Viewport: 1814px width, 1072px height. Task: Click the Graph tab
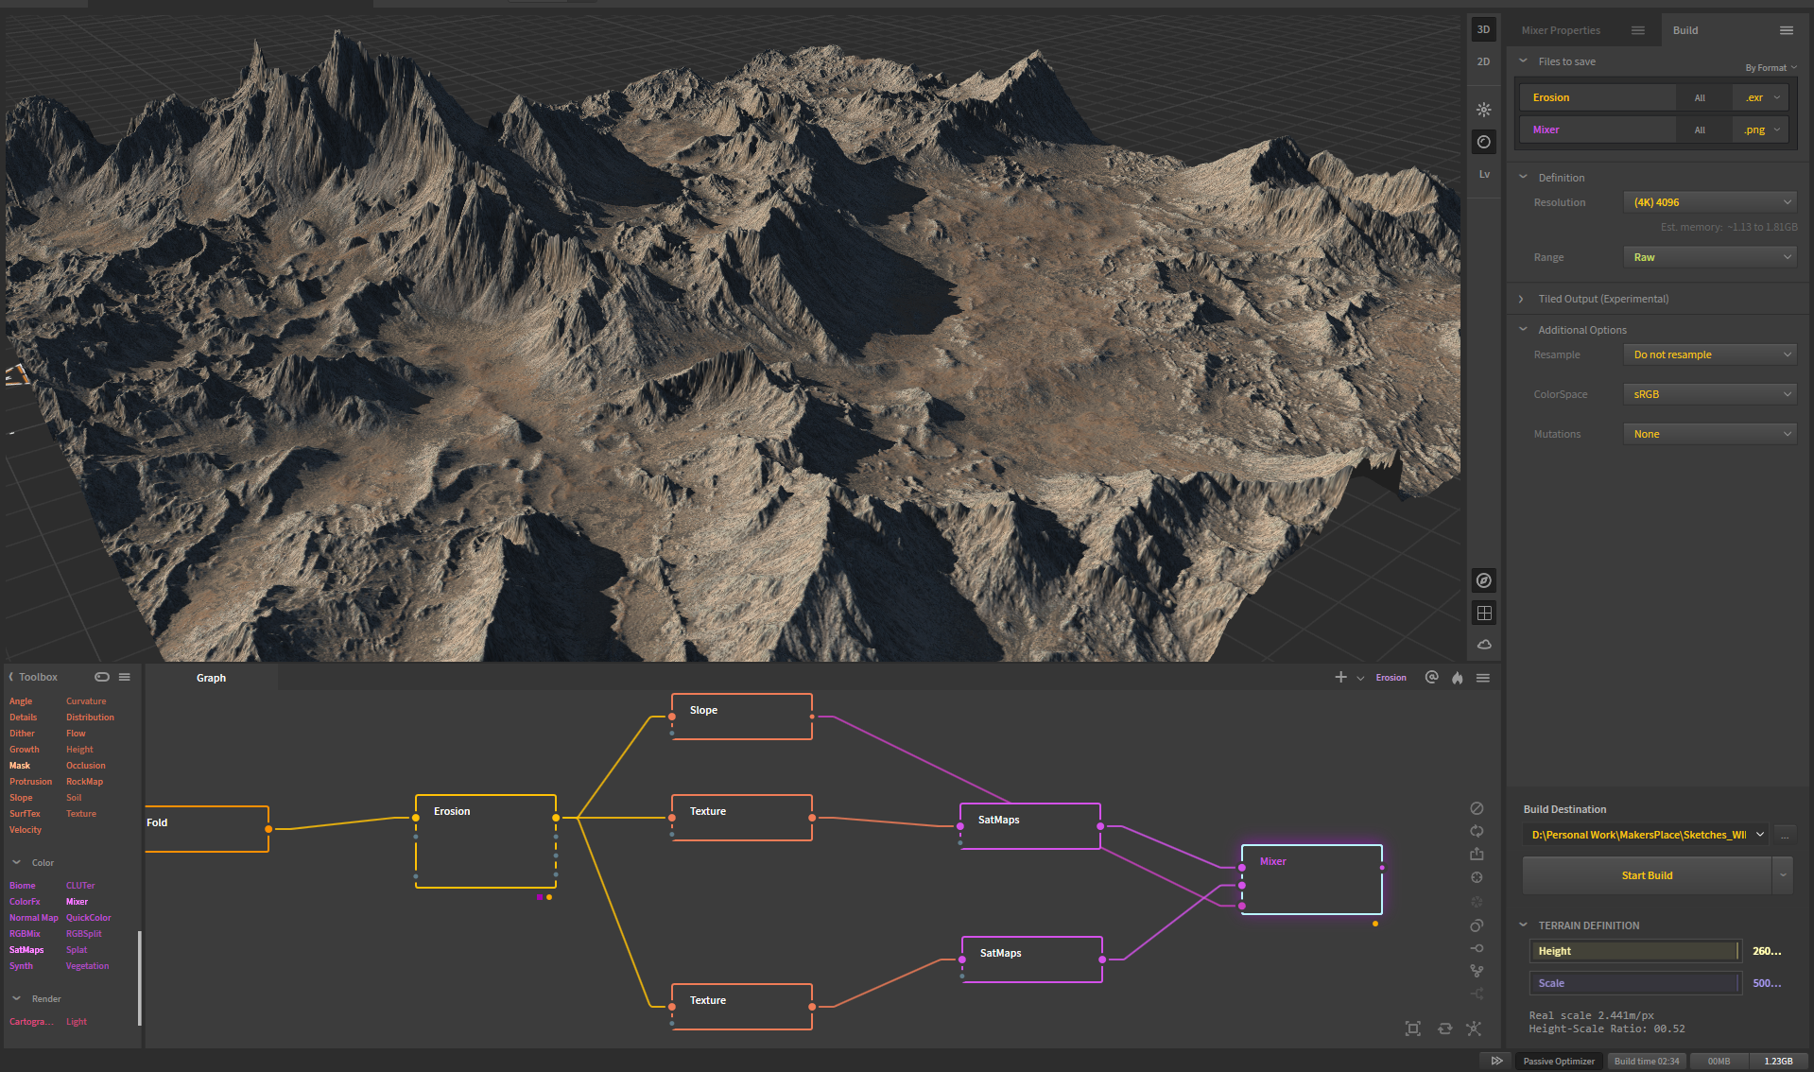click(x=211, y=678)
